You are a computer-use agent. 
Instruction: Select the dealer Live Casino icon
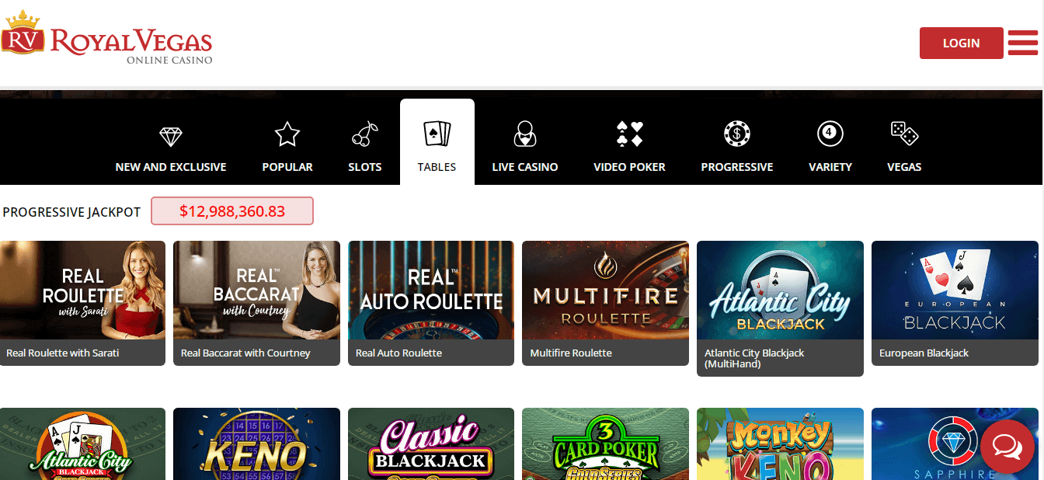[x=525, y=134]
